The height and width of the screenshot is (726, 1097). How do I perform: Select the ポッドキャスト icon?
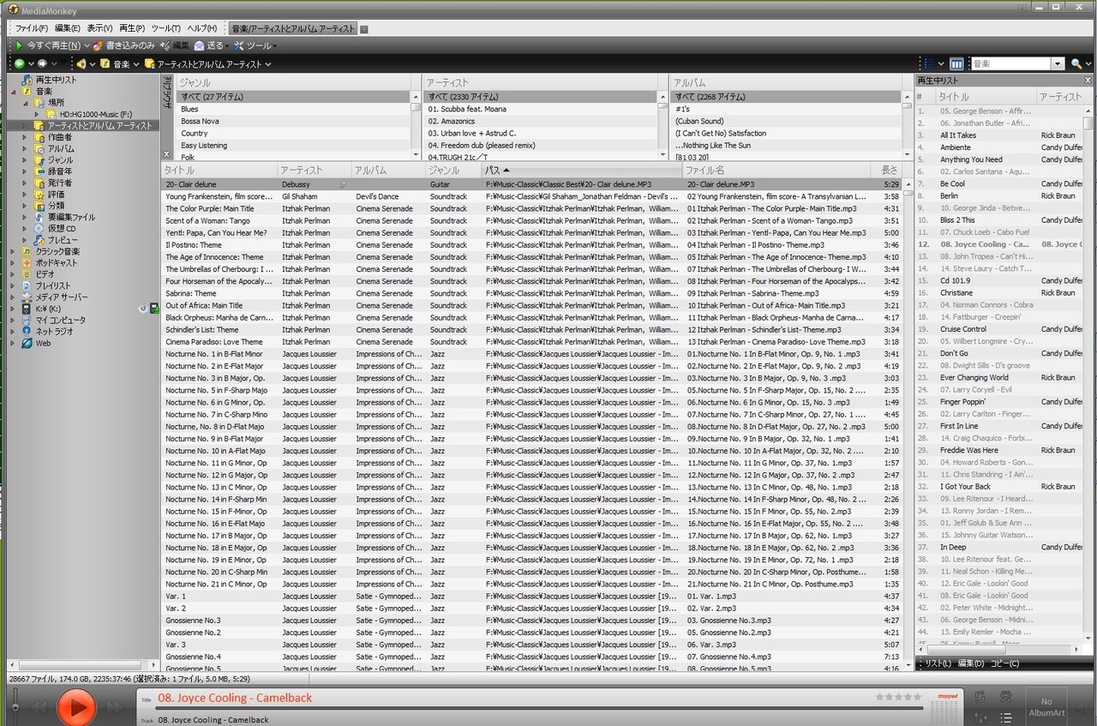27,263
